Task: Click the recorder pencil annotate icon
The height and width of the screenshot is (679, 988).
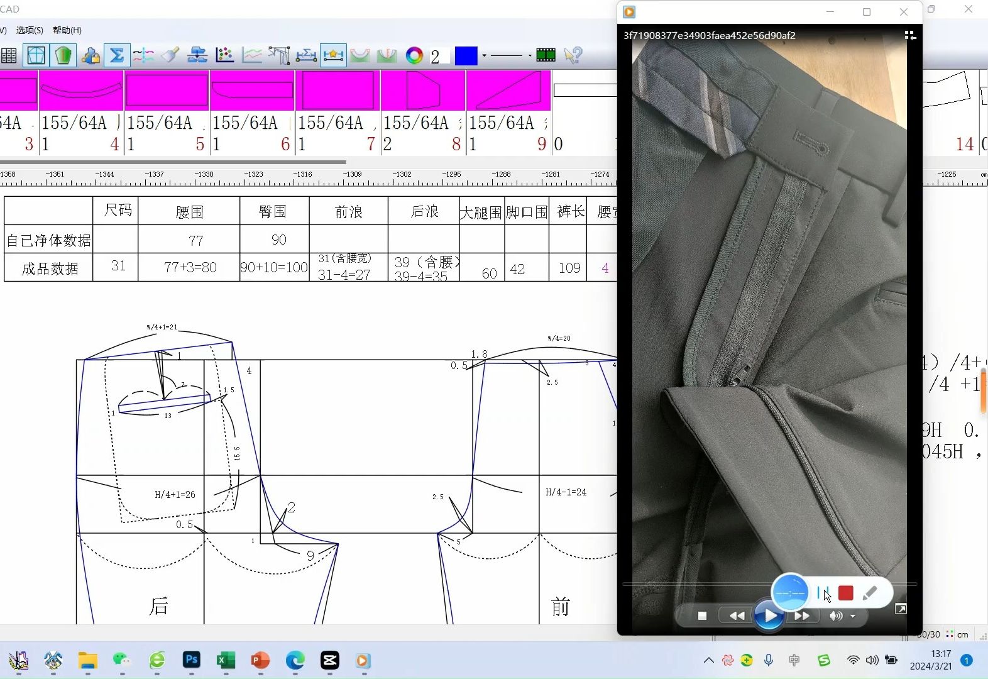Action: pyautogui.click(x=870, y=593)
